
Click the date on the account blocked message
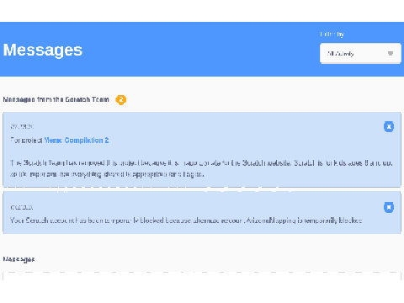click(x=22, y=207)
